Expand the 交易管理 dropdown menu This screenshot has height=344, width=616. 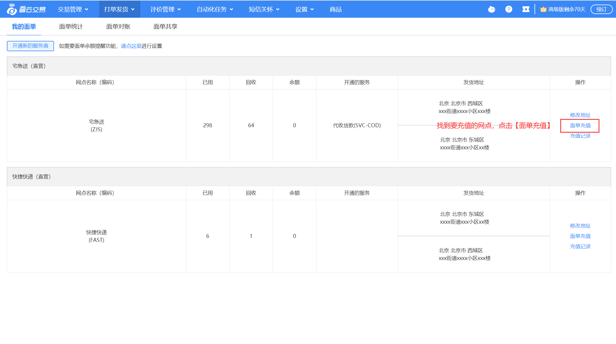click(73, 9)
